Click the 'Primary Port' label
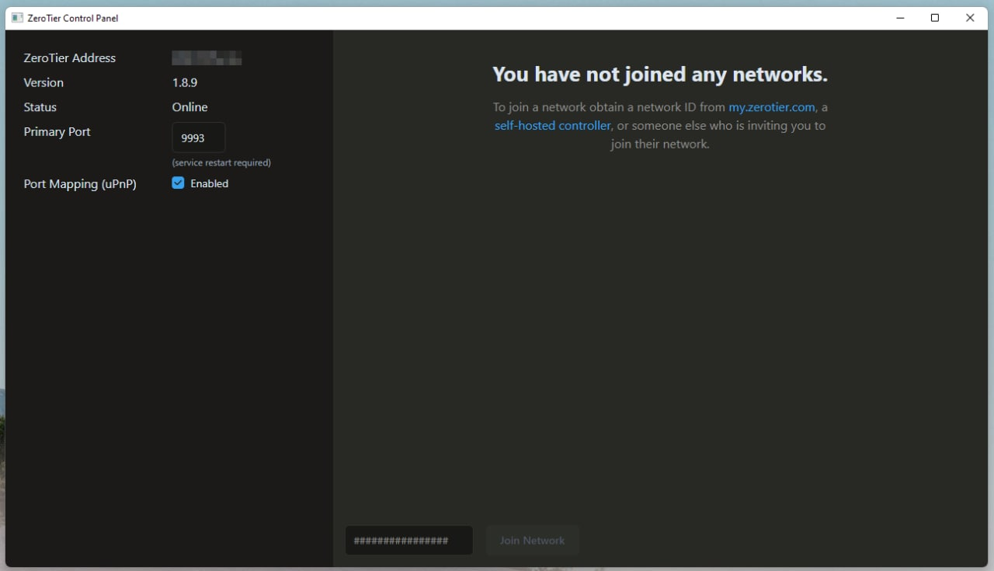Viewport: 994px width, 571px height. (57, 132)
